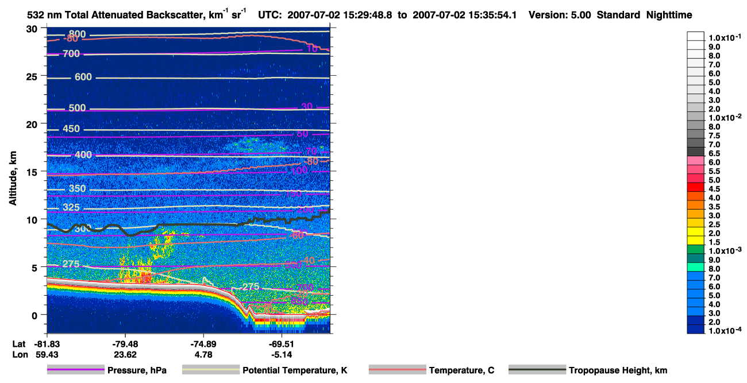Click the magenta '50' pressure contour label
Viewport: 747px width, 383px height.
point(302,134)
